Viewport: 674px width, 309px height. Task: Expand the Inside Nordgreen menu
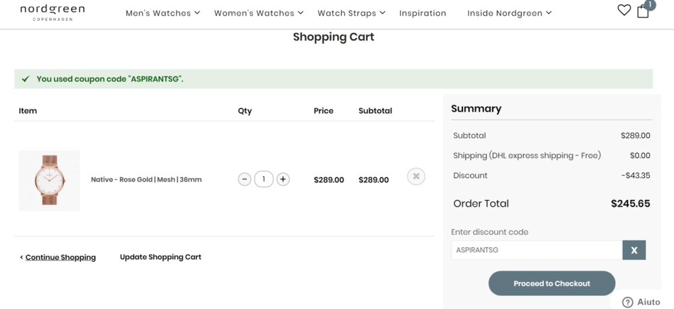click(510, 13)
